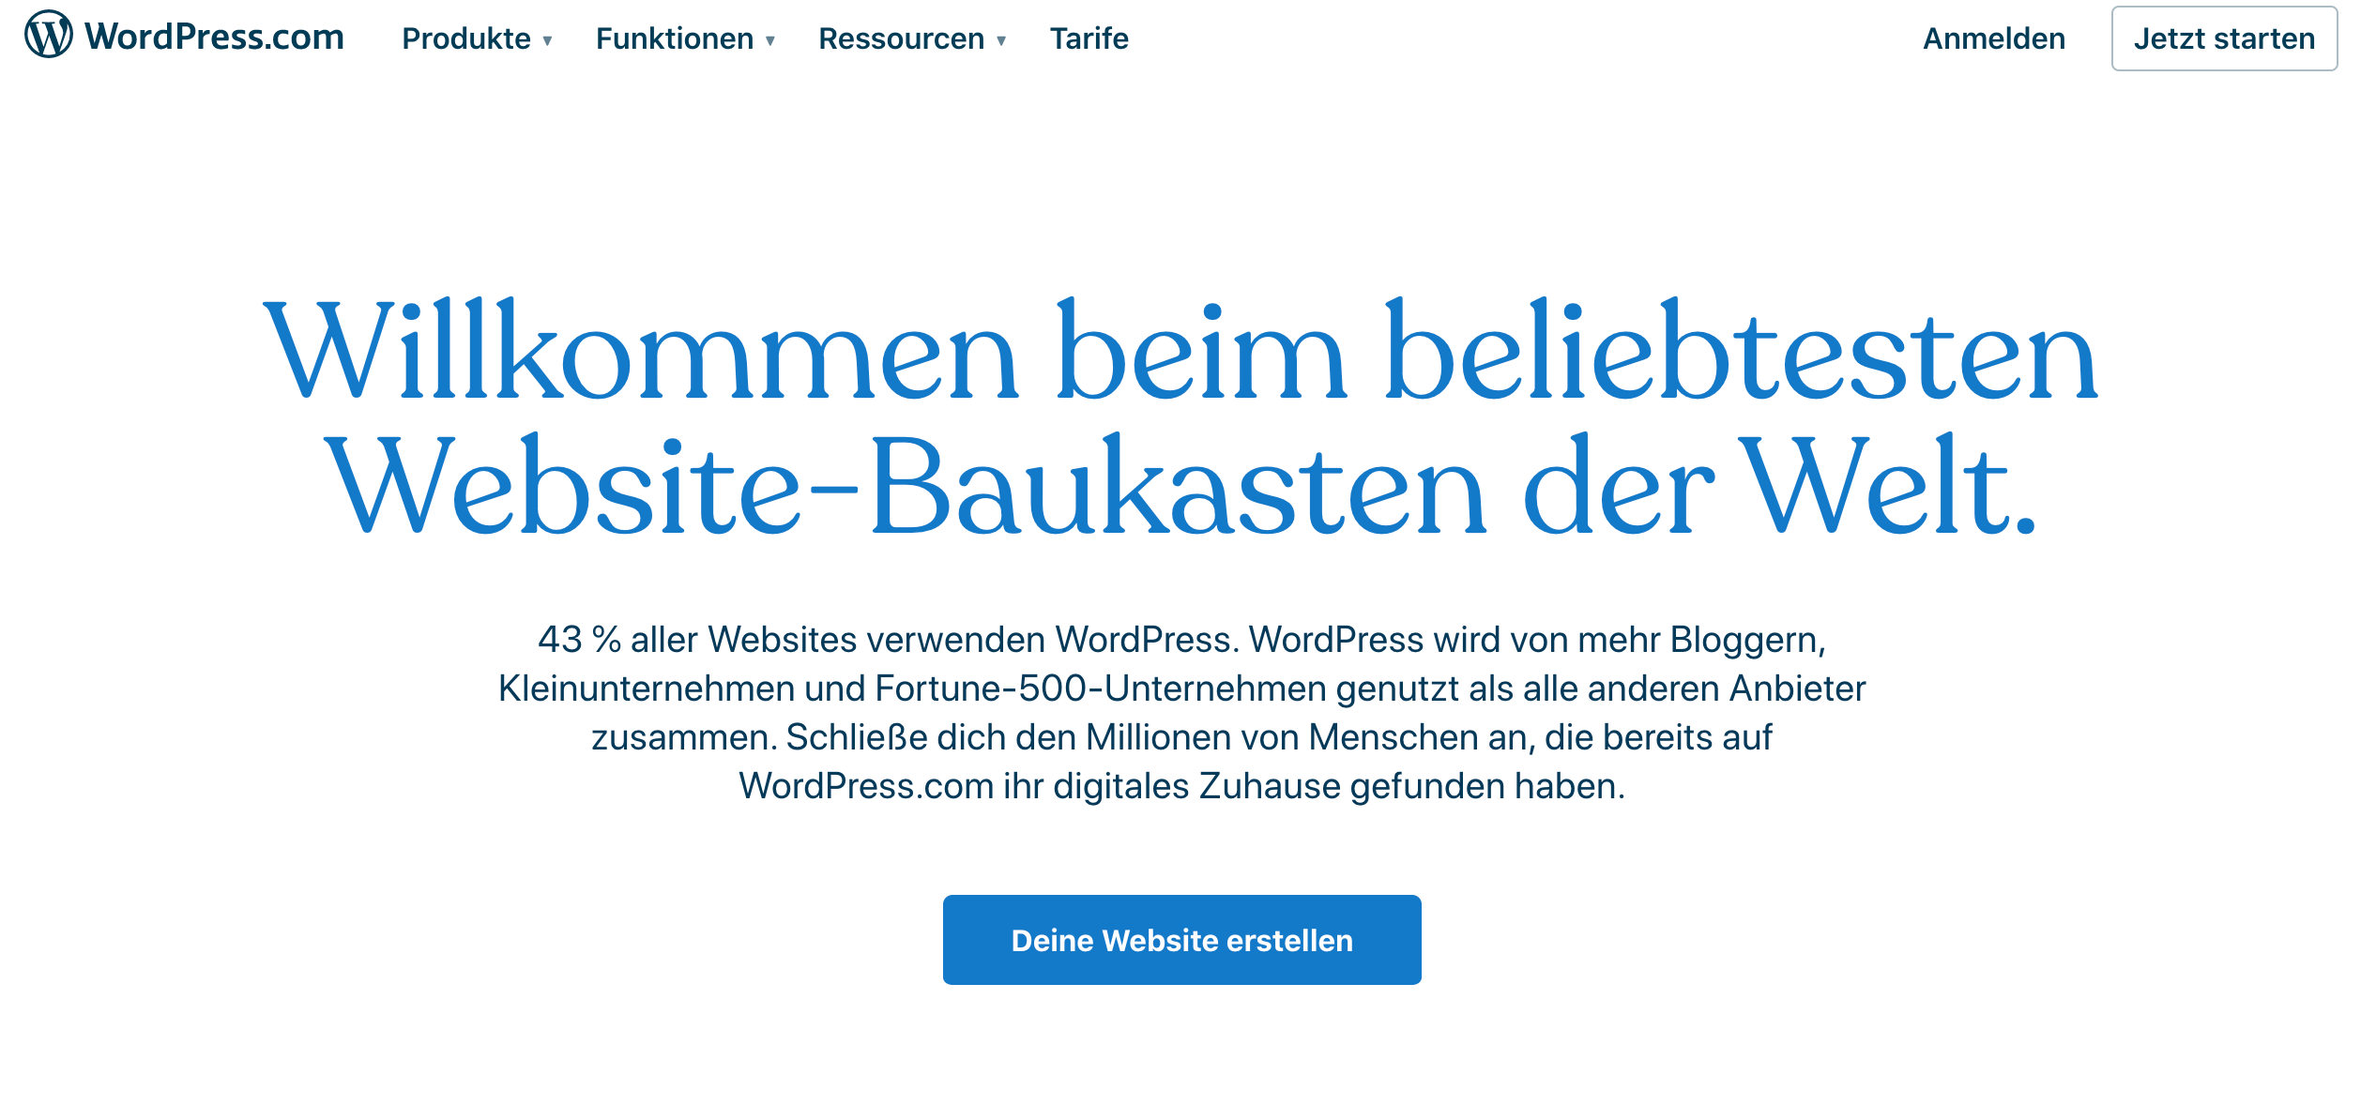
Task: Expand the Ressourcen dropdown arrow
Action: click(x=1001, y=40)
